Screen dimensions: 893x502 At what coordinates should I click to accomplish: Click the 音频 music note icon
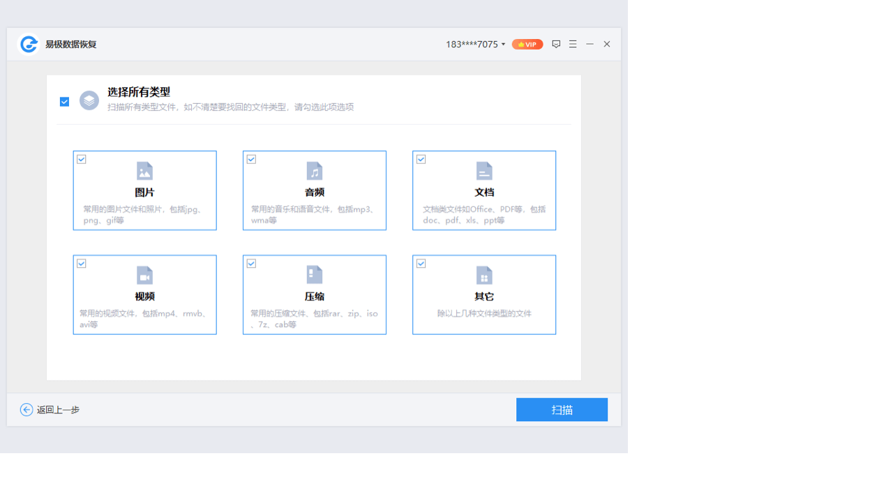pyautogui.click(x=314, y=171)
